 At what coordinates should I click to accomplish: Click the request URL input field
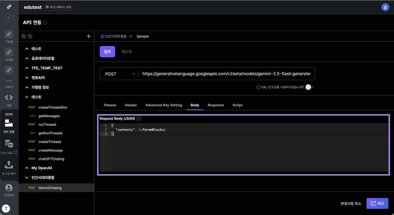pyautogui.click(x=226, y=74)
